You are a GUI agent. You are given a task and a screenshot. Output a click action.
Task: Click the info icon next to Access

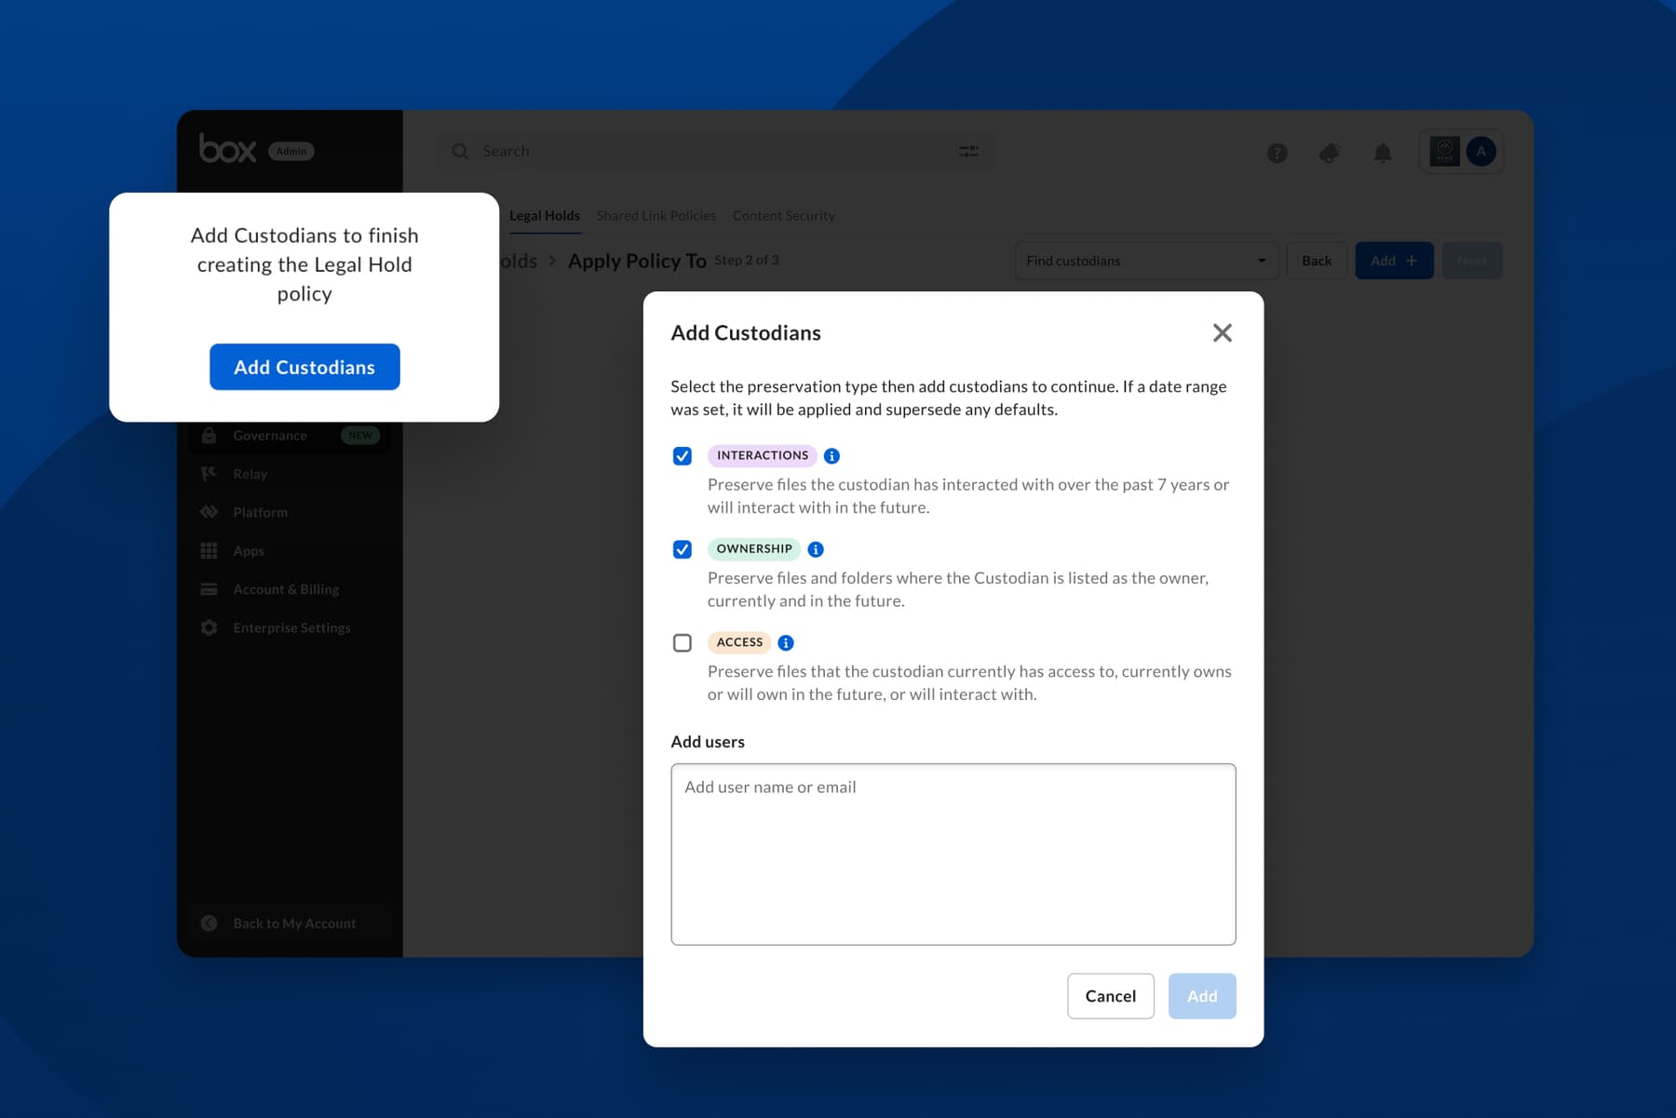pyautogui.click(x=786, y=643)
